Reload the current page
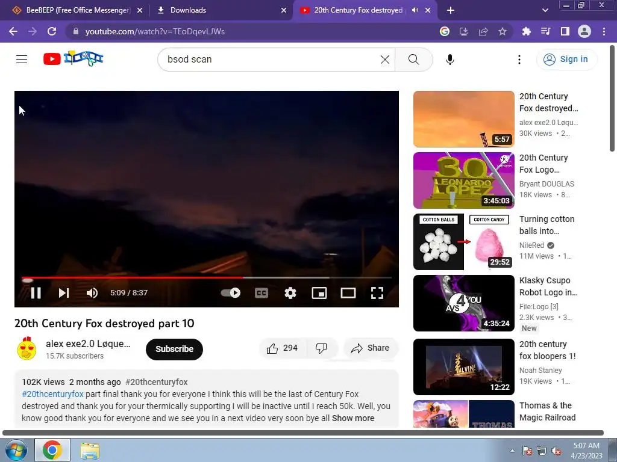The width and height of the screenshot is (617, 462). pyautogui.click(x=52, y=31)
